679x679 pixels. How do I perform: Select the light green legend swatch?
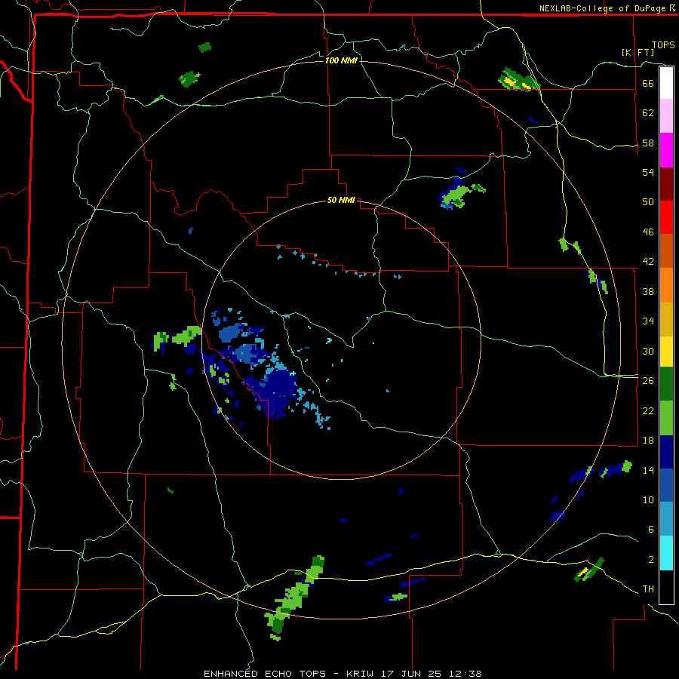pos(666,418)
